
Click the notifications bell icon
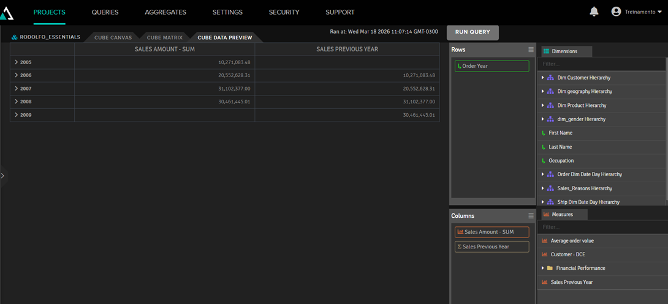pos(594,12)
